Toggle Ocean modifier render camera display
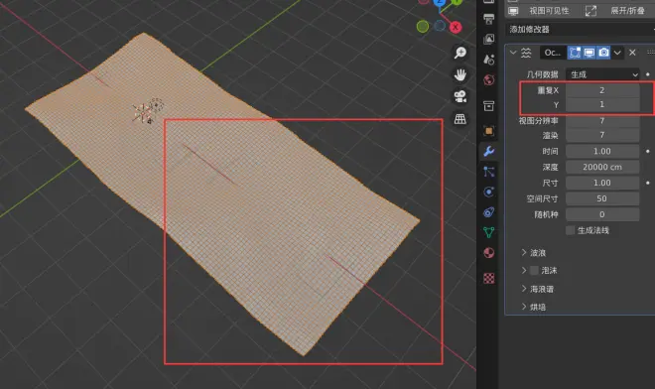The height and width of the screenshot is (389, 655). 603,53
